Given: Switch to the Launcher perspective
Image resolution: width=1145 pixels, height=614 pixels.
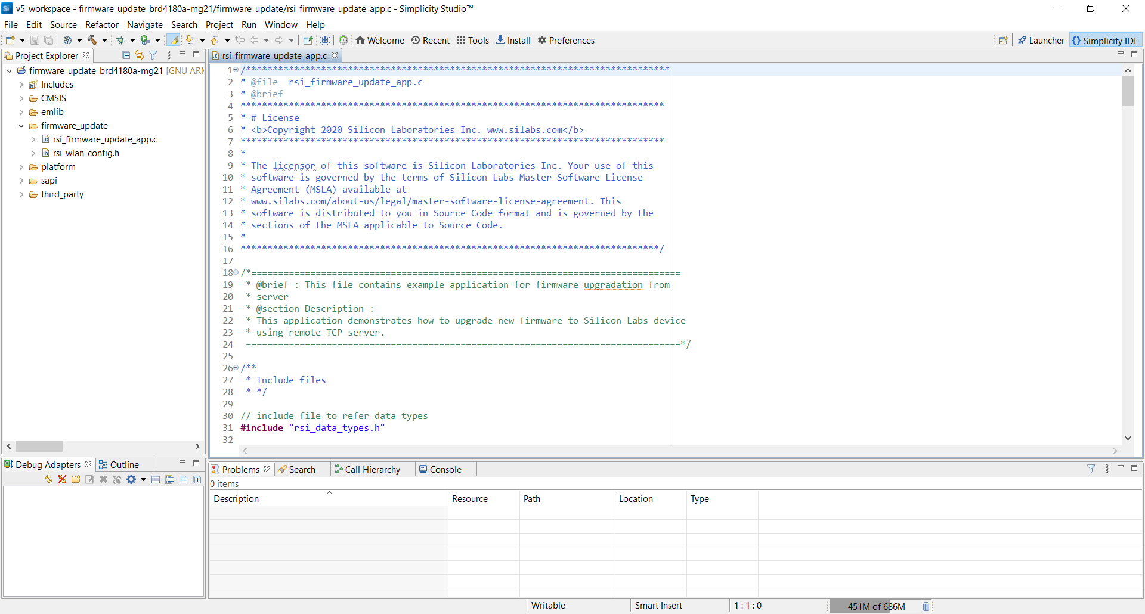Looking at the screenshot, I should 1041,40.
